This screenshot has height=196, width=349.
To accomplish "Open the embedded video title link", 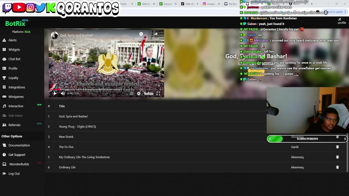I will tap(76, 35).
